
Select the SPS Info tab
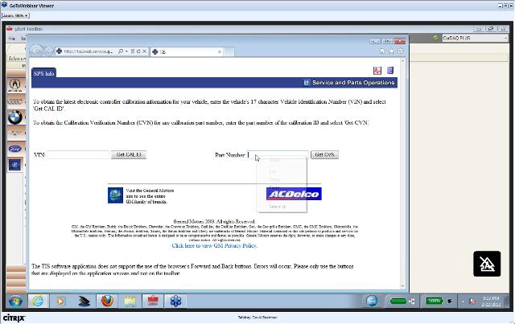pos(43,73)
